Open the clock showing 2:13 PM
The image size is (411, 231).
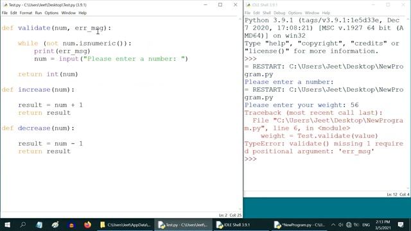click(x=383, y=225)
